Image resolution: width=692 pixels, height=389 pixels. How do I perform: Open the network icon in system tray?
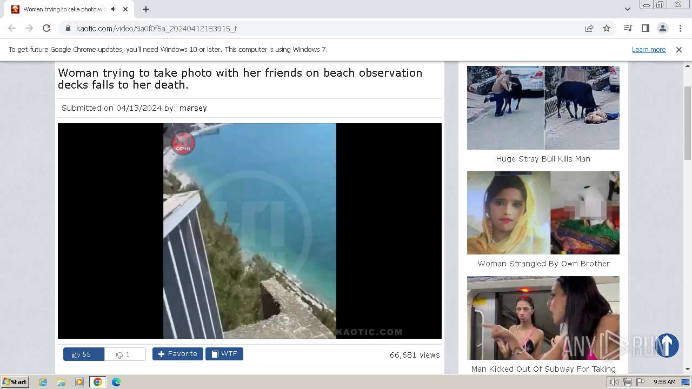pyautogui.click(x=628, y=382)
